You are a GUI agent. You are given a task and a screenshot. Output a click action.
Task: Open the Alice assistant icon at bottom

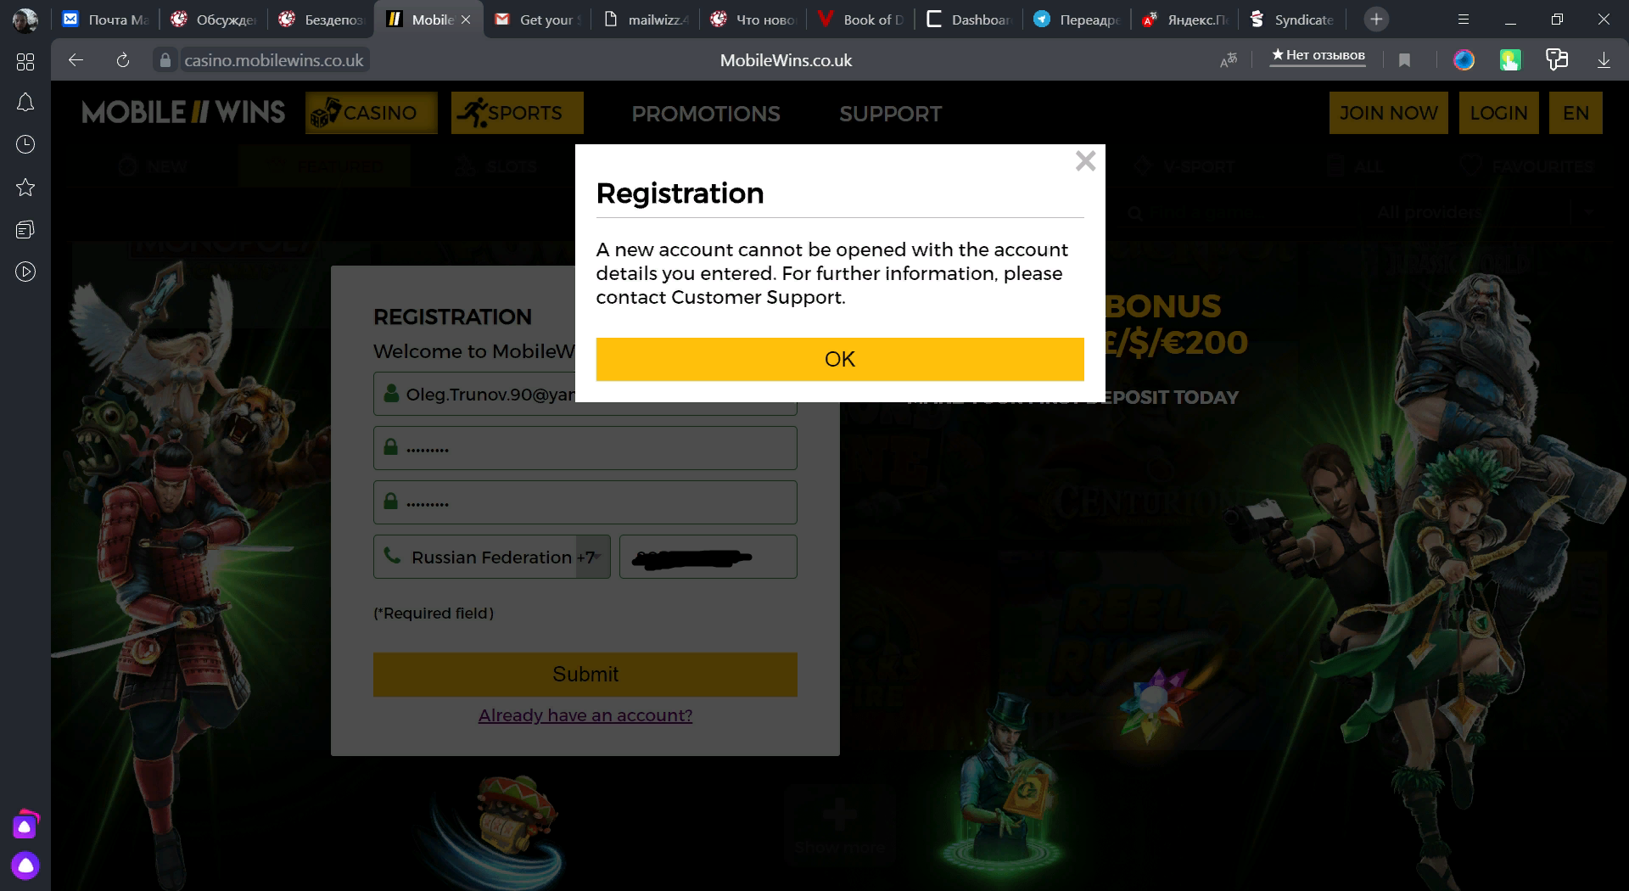(25, 866)
